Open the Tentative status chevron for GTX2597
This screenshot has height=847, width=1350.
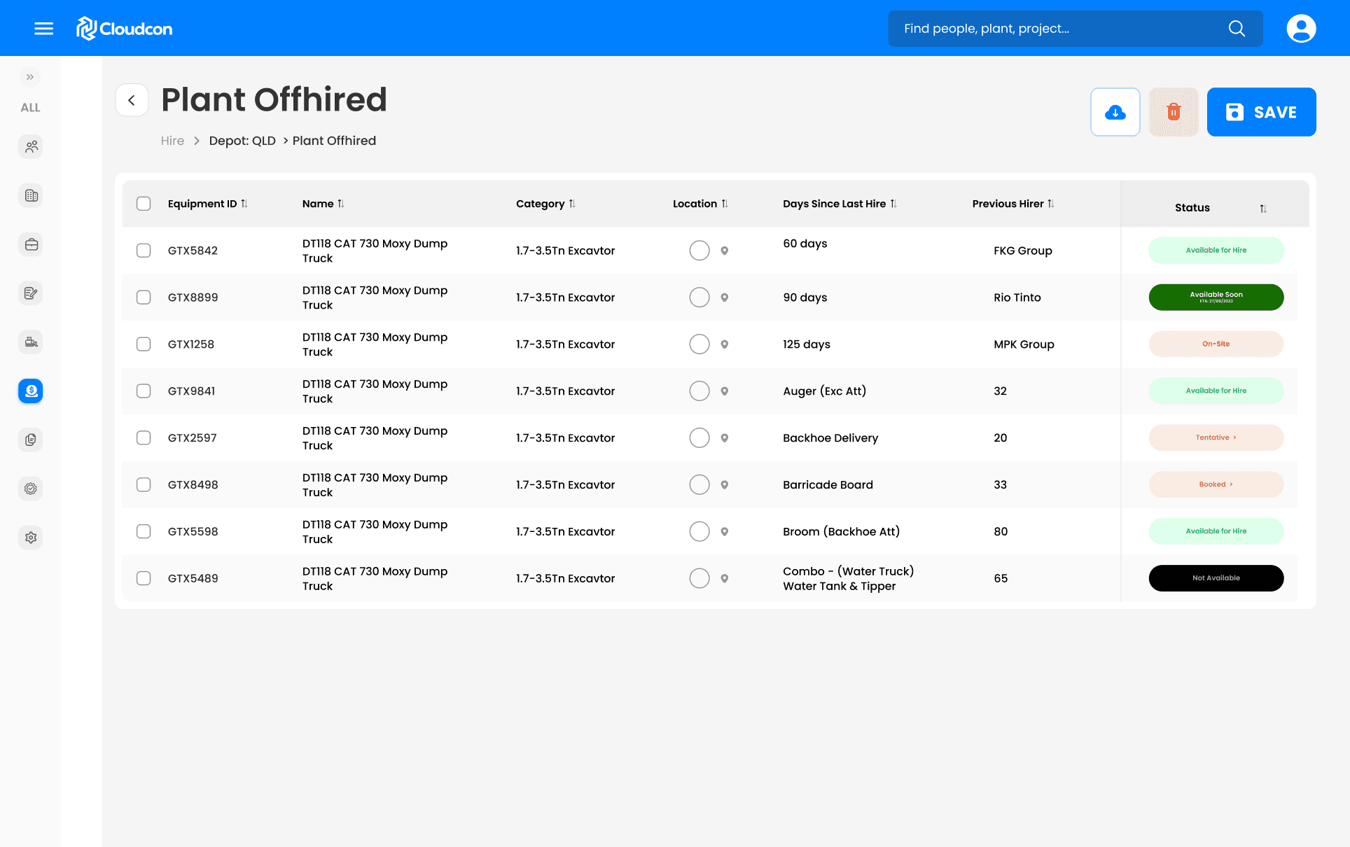[1234, 437]
